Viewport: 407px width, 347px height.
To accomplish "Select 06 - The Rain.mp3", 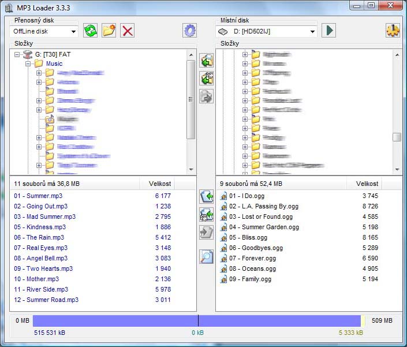I will (39, 237).
